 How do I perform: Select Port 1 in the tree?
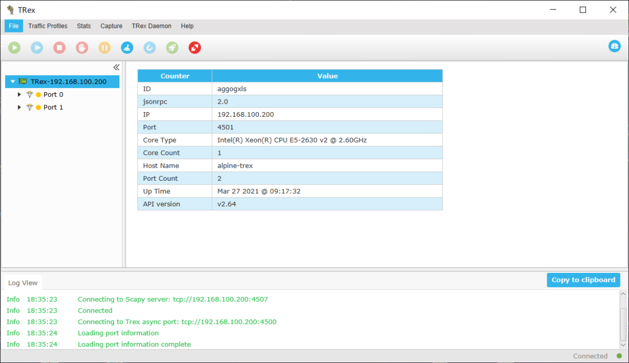tap(53, 107)
